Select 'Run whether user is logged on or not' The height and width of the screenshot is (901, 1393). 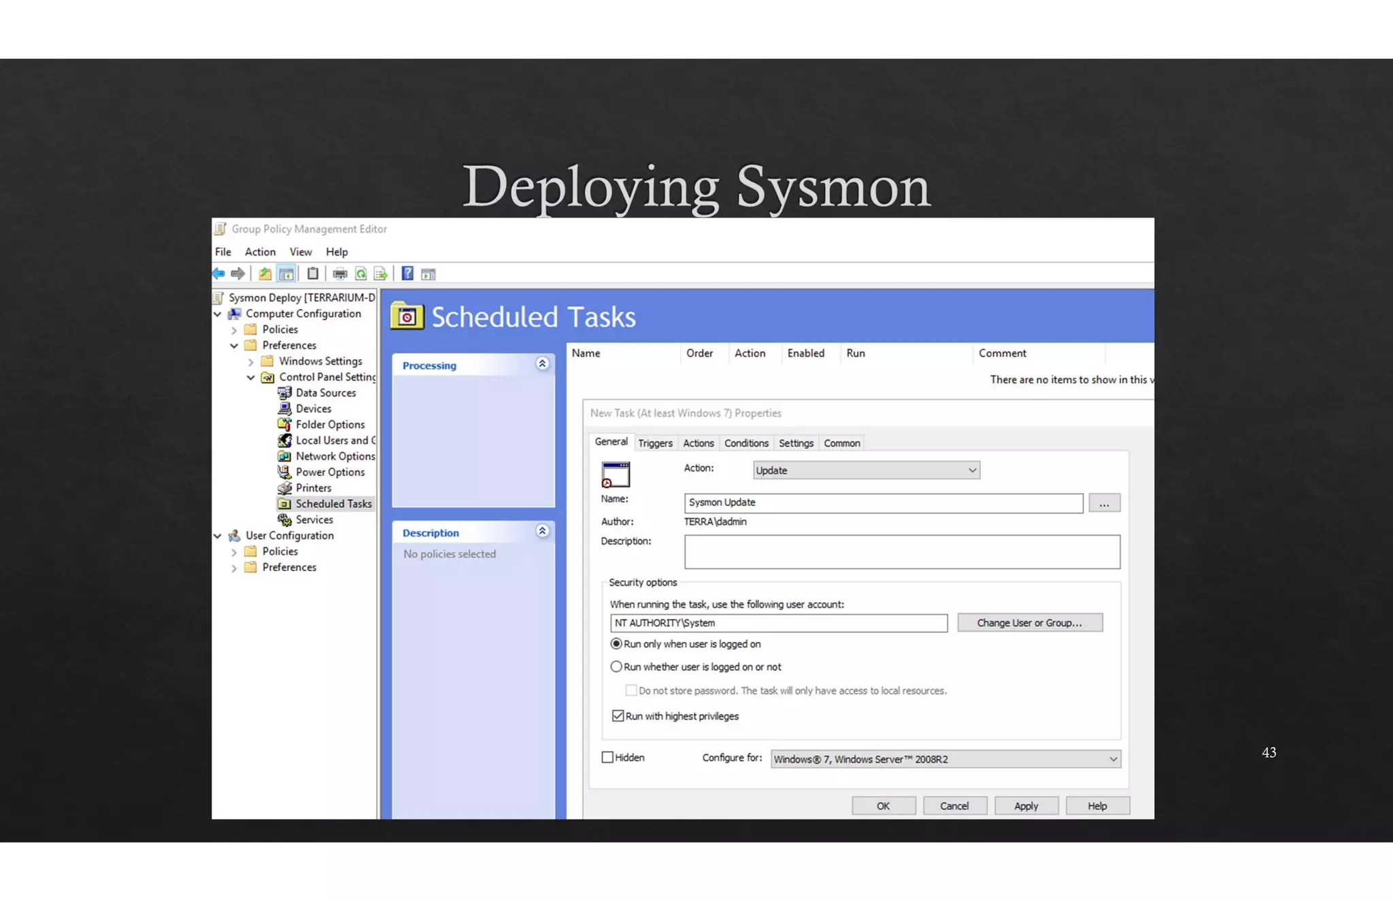(x=616, y=667)
